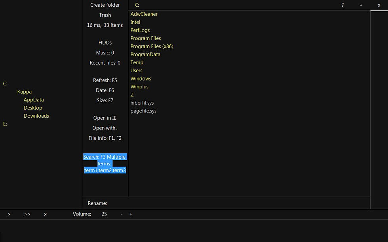388x242 pixels.
Task: Select the E: drive in tree
Action: tap(5, 124)
